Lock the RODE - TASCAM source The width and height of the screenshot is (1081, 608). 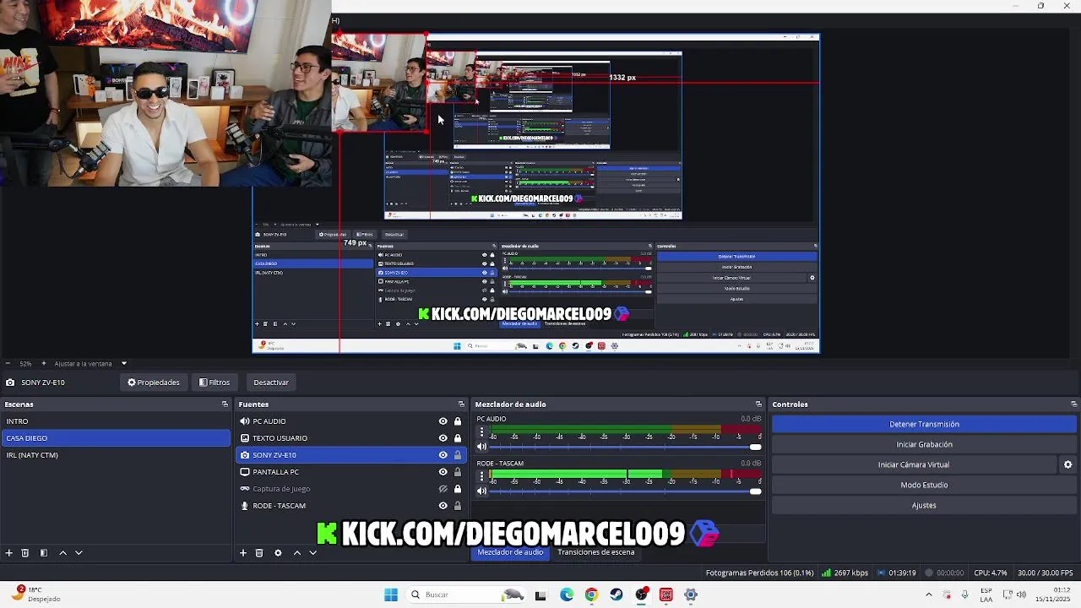[458, 506]
